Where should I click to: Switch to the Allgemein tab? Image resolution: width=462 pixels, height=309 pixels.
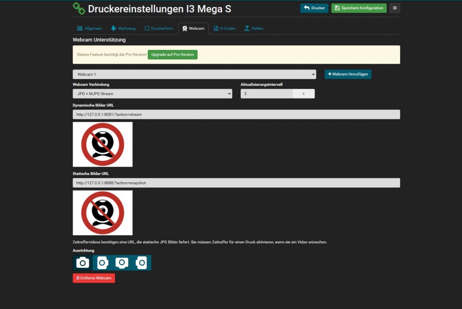click(89, 28)
